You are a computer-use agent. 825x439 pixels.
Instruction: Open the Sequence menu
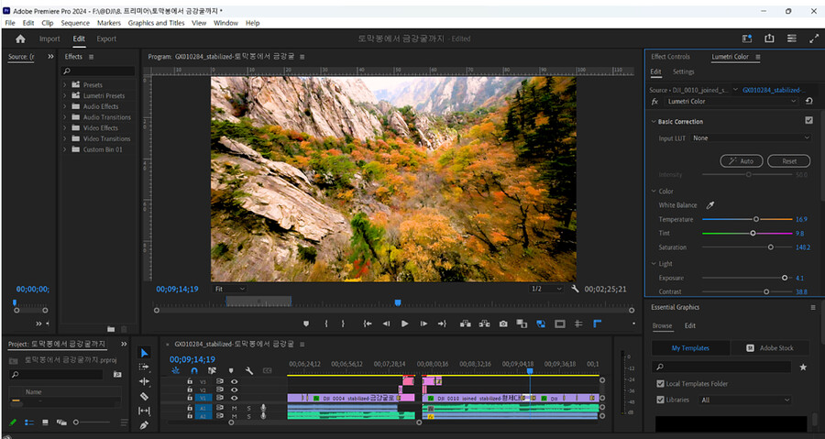point(75,23)
